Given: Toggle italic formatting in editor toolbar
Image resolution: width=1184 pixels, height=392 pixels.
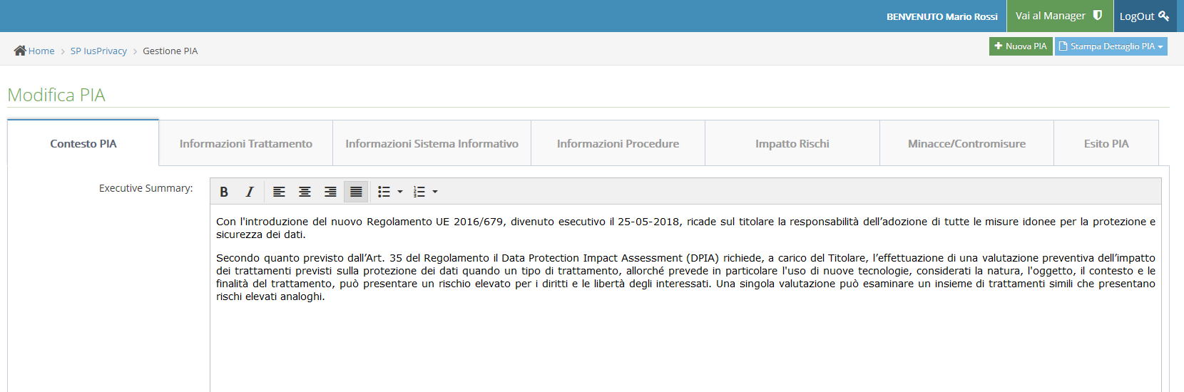Looking at the screenshot, I should [x=250, y=192].
